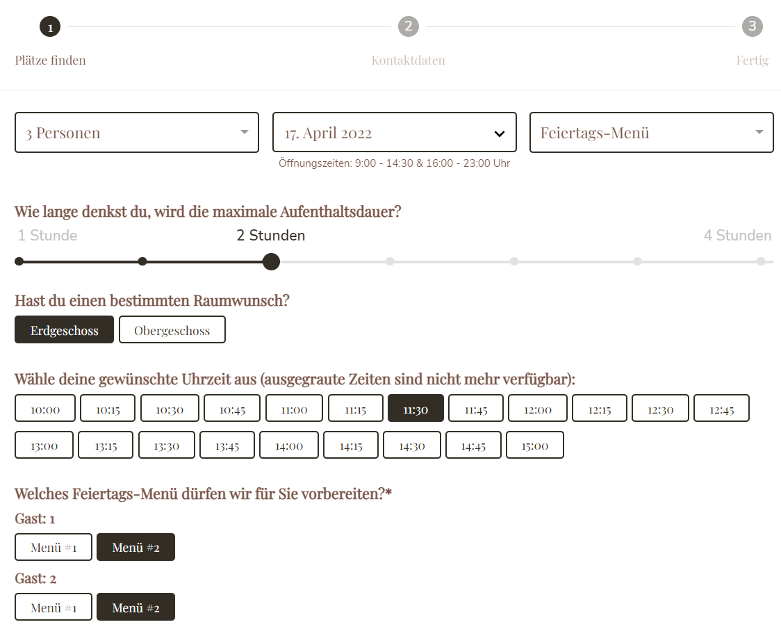Pick the 12:15 time slot

pos(599,409)
